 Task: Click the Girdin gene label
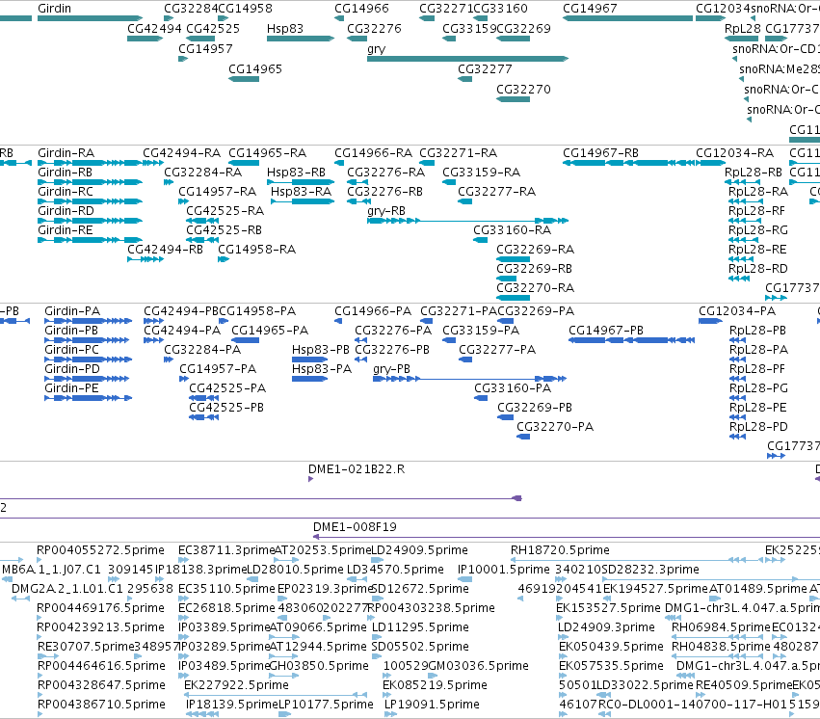click(x=54, y=9)
